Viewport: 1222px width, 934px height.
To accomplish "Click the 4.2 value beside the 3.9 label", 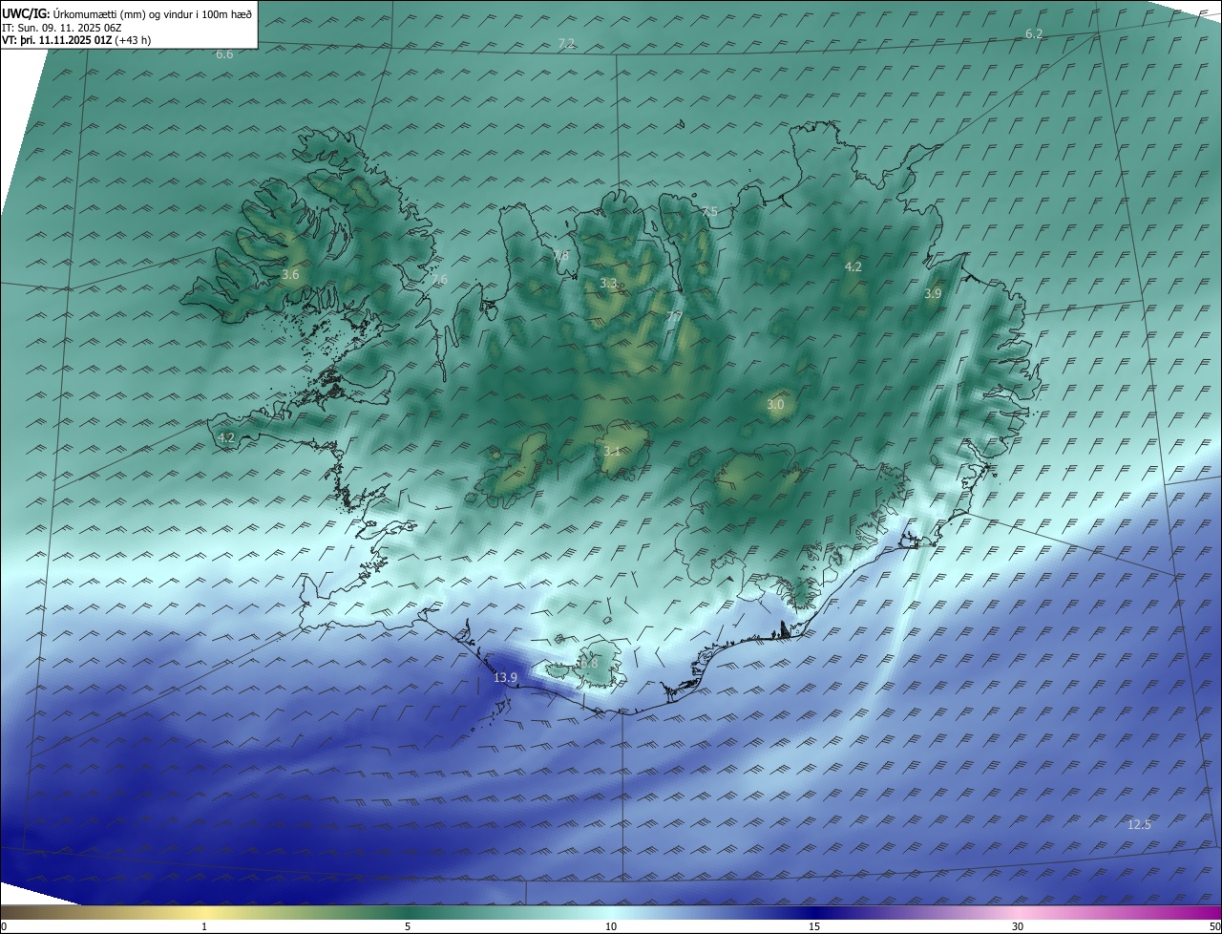I will pyautogui.click(x=853, y=266).
